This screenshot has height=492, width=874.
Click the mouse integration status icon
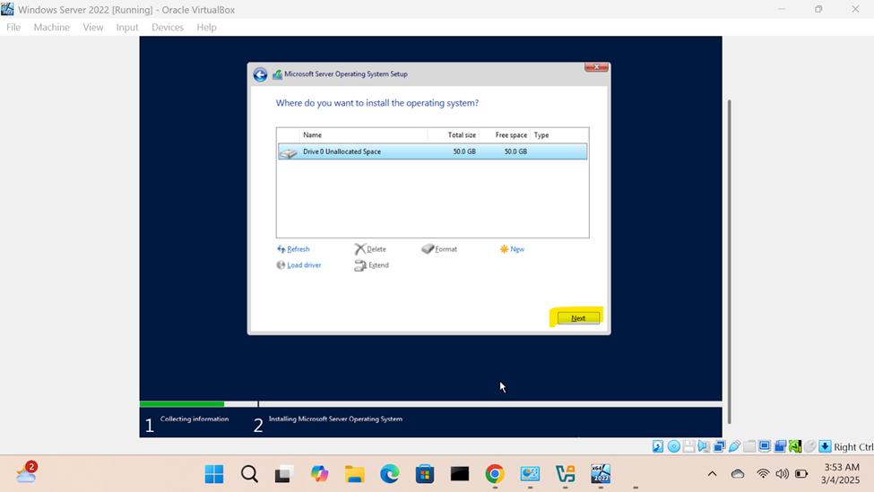[x=809, y=446]
